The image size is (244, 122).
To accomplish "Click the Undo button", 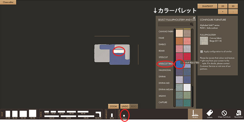I will (x=125, y=106).
